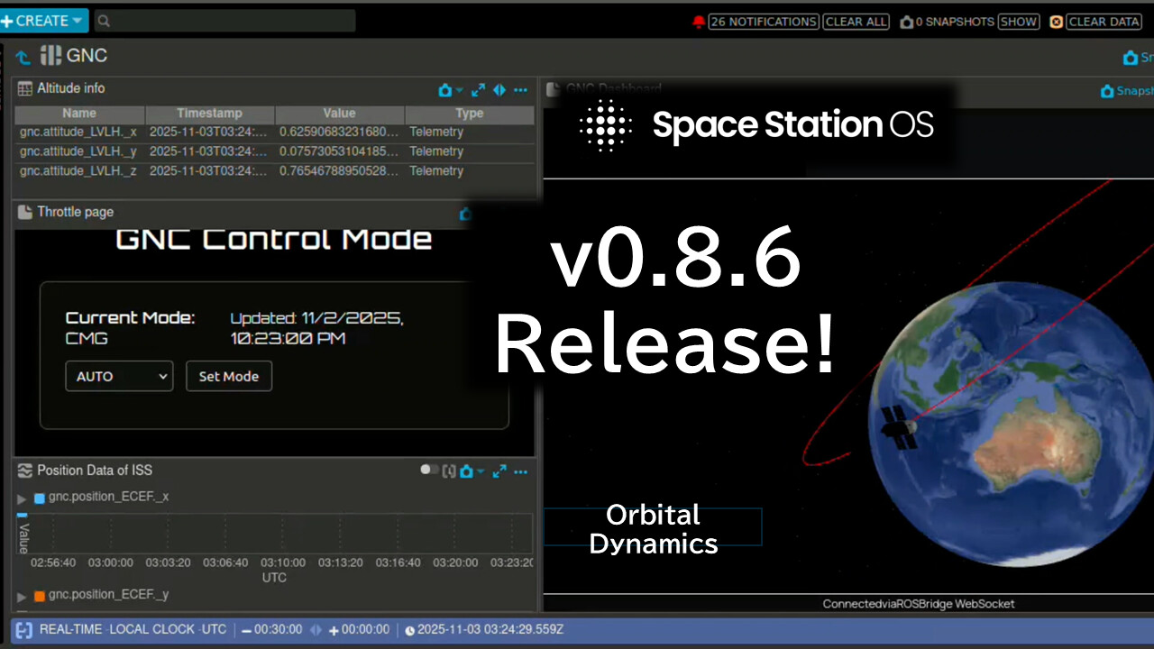Expand the gnc.position_ECEF._x legend entry
Screen dimensions: 1154x649
point(22,498)
